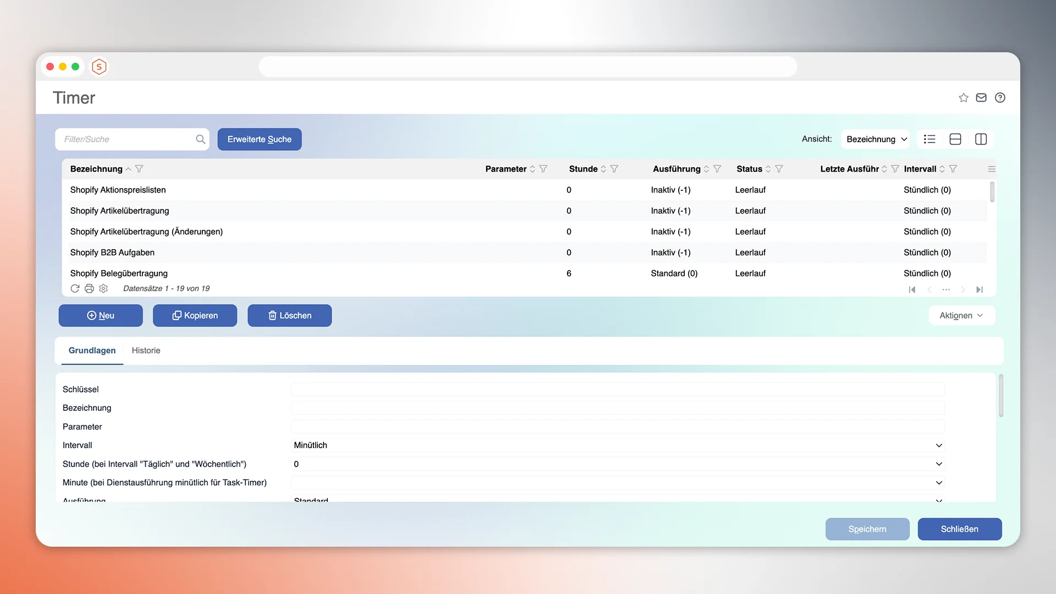
Task: Open the Intervall dropdown showing Minütlich
Action: [938, 446]
